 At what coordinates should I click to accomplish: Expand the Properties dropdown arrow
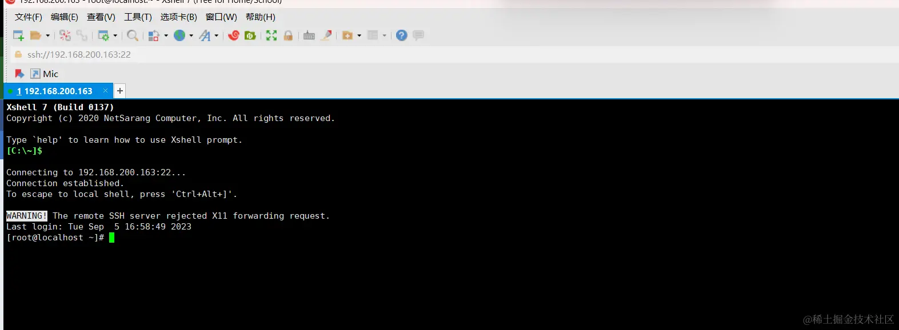[115, 35]
